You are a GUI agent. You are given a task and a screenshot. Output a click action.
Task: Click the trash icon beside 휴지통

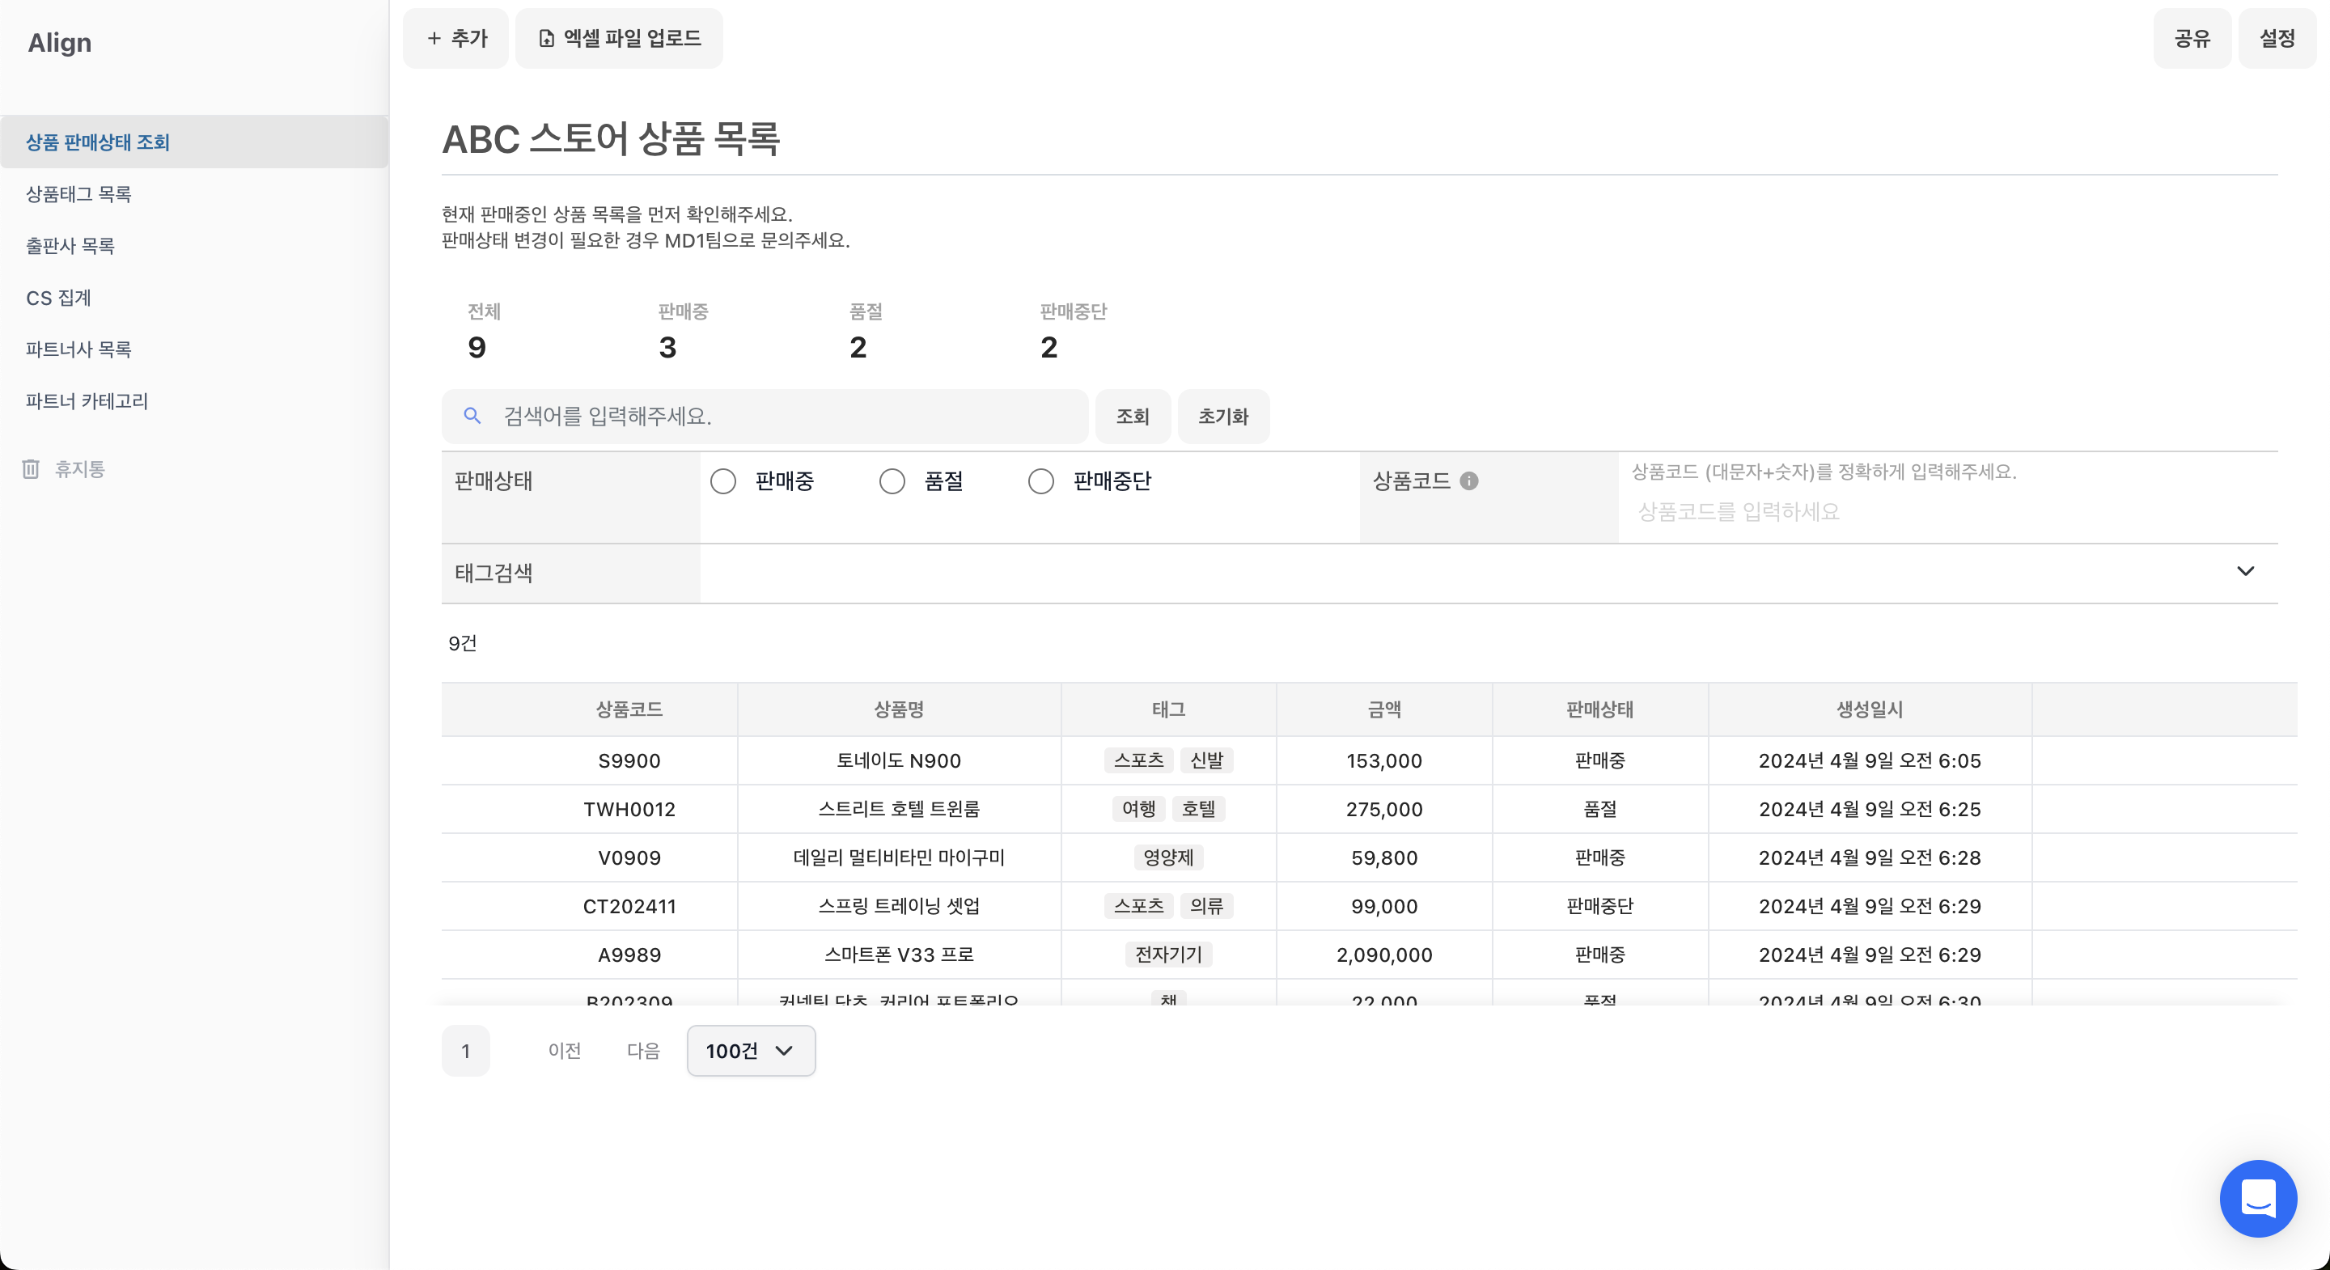[x=31, y=468]
